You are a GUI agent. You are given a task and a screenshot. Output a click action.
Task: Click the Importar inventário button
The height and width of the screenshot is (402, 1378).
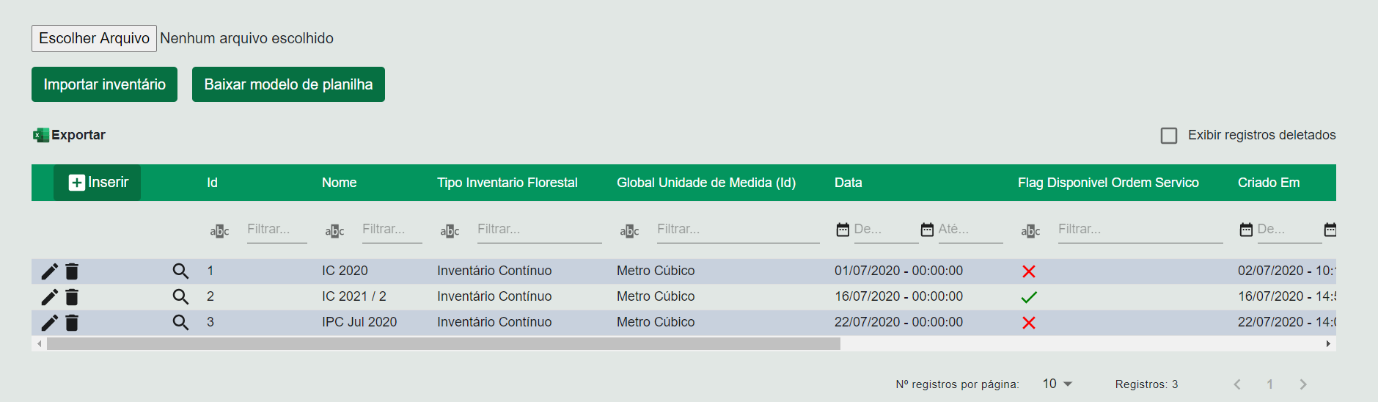click(104, 84)
